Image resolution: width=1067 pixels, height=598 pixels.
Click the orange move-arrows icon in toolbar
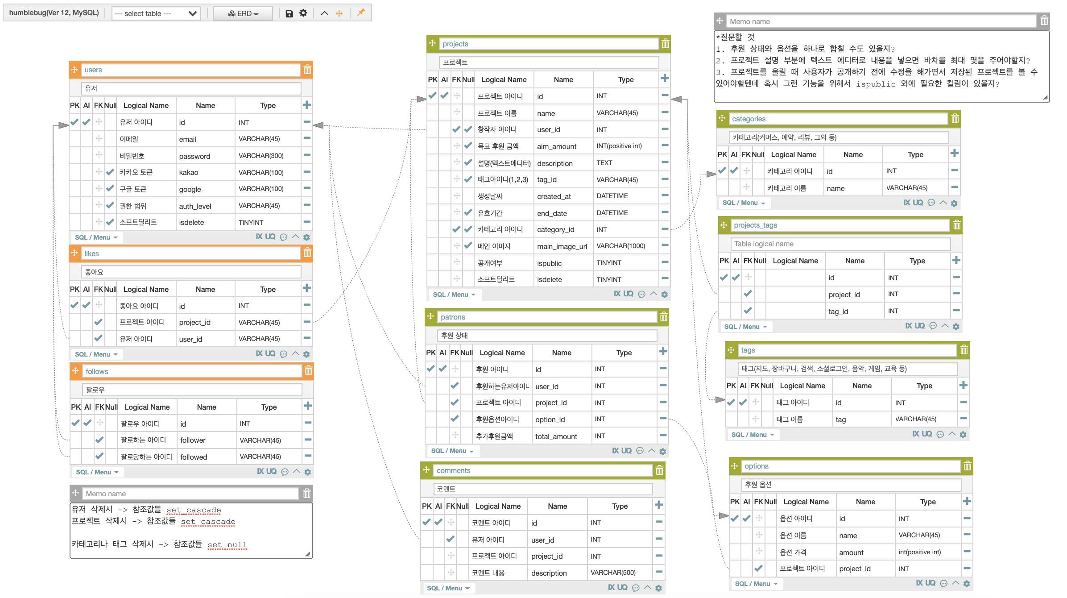coord(339,13)
